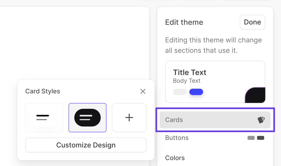Click the light gray pill in Buttons row
The width and height of the screenshot is (281, 166).
[x=251, y=138]
